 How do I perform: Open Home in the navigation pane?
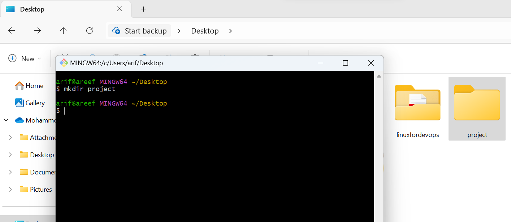pos(29,85)
